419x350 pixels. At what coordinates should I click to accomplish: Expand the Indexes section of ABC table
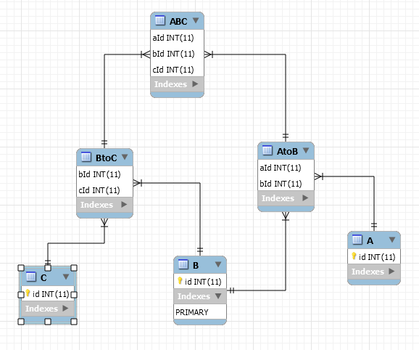point(195,84)
